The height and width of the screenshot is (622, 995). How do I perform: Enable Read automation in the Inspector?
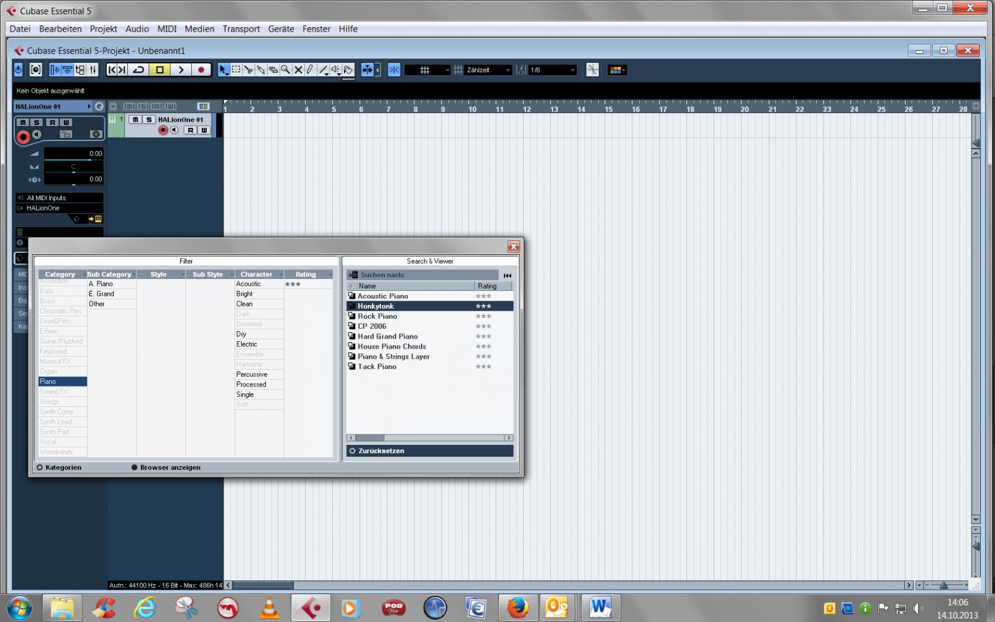click(53, 122)
